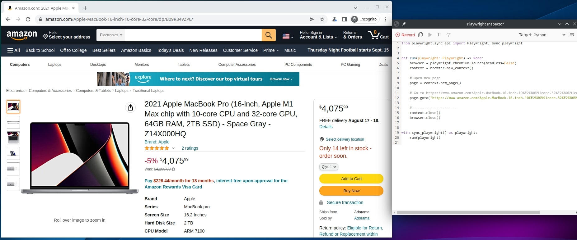Image resolution: width=577 pixels, height=240 pixels.
Task: Close the Amazon browser tab
Action: (73, 8)
